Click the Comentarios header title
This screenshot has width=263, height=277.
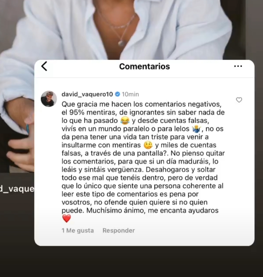click(144, 67)
